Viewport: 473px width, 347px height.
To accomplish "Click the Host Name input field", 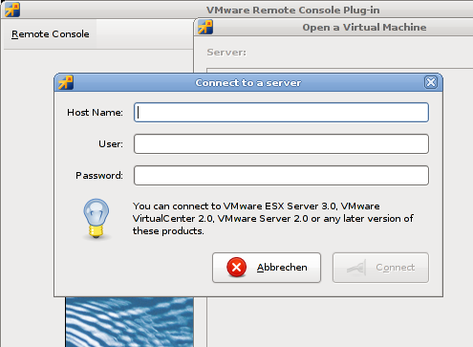I will point(281,112).
